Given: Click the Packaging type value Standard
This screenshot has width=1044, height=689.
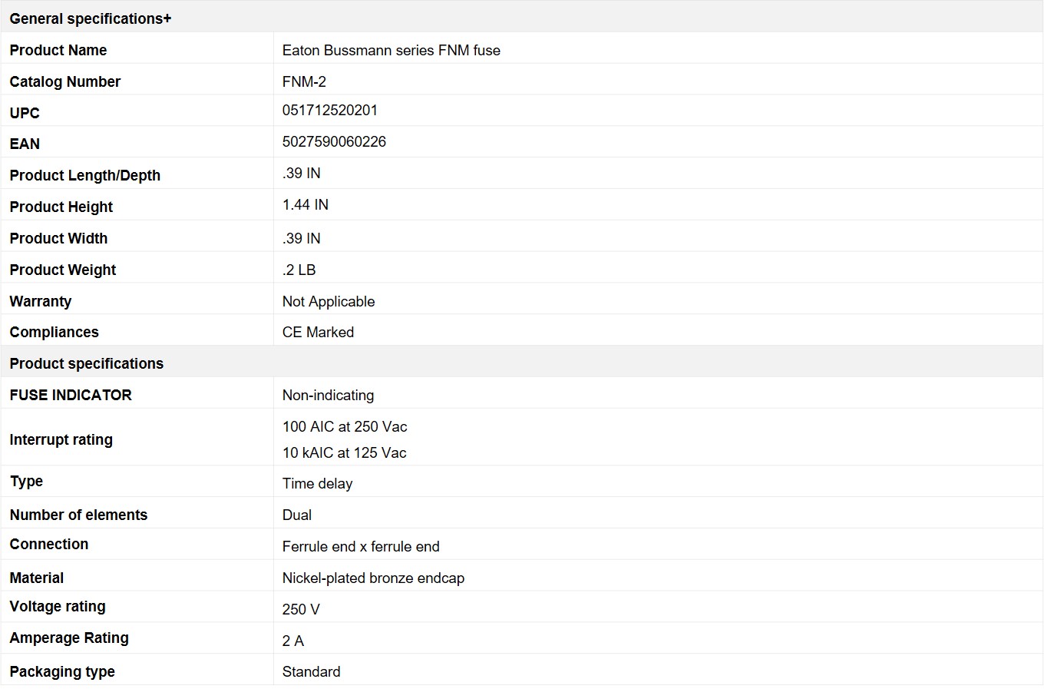Looking at the screenshot, I should (311, 672).
